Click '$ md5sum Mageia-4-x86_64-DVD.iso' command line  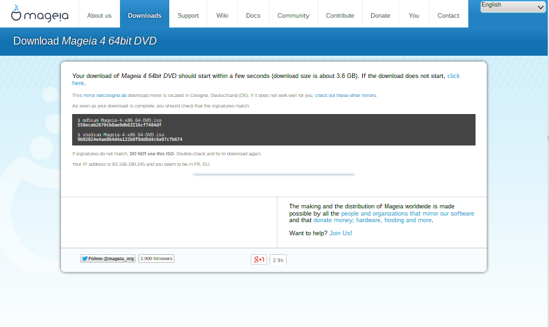pos(119,121)
